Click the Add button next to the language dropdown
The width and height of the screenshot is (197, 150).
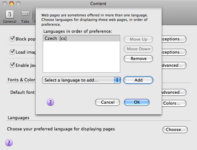138,80
